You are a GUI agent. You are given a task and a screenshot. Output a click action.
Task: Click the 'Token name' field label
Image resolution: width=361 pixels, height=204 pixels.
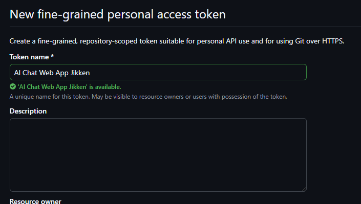[x=29, y=57]
